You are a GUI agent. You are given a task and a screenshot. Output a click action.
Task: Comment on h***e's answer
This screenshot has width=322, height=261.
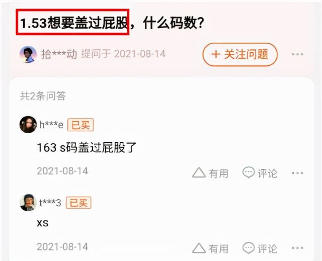(x=260, y=173)
